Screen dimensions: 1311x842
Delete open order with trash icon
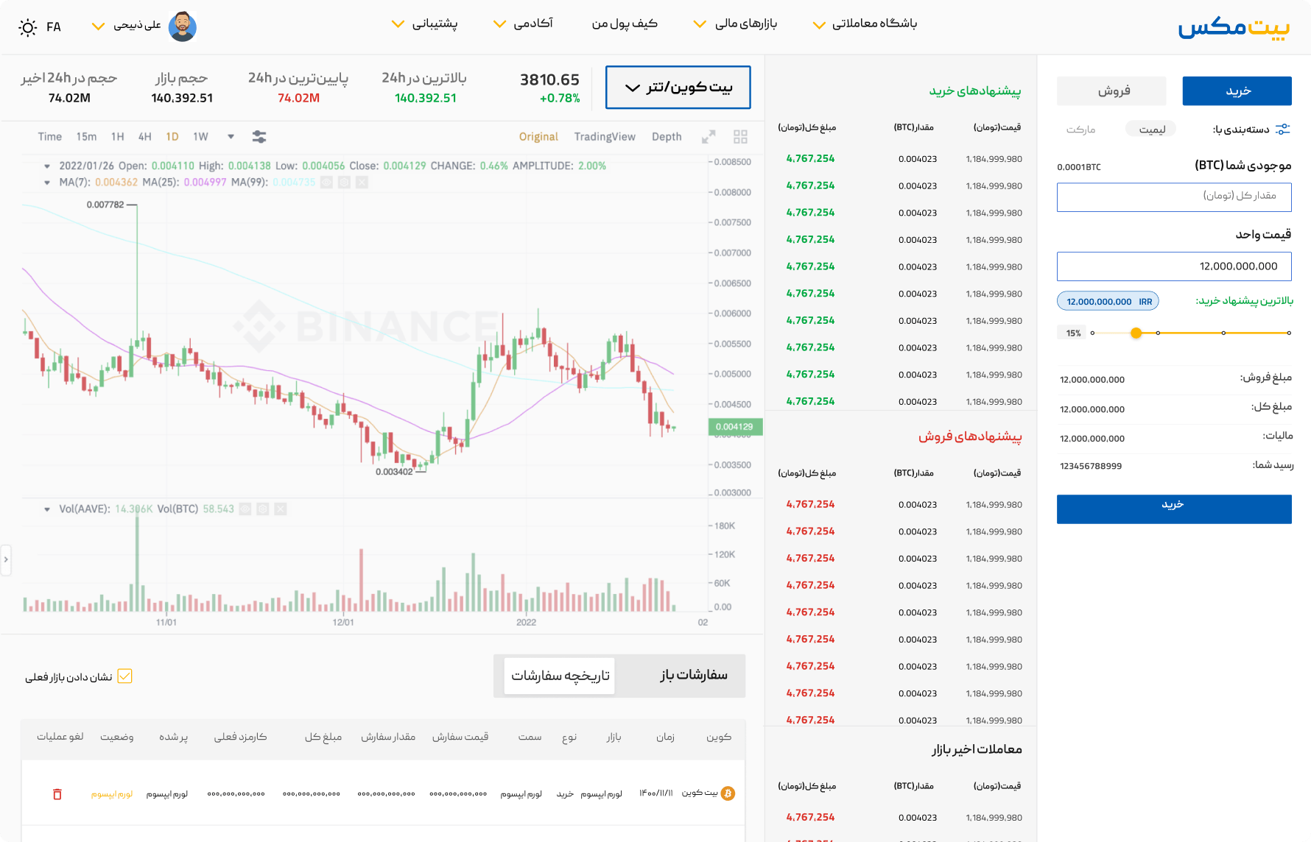pos(57,794)
